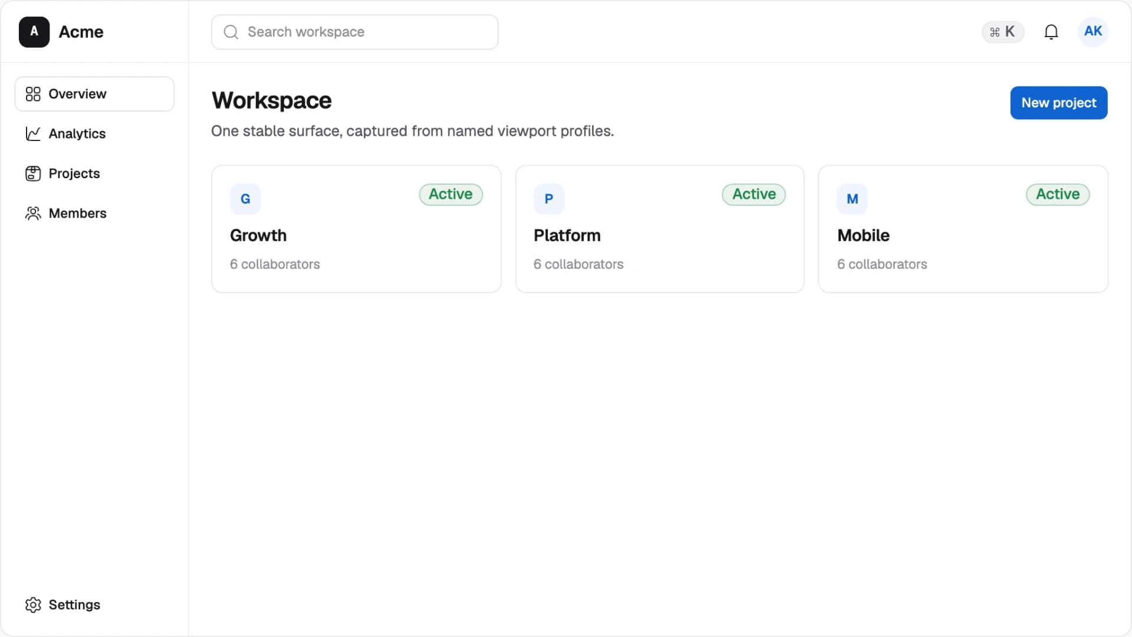Screen dimensions: 1132x637
Task: Click the Acme logo icon
Action: pos(34,32)
